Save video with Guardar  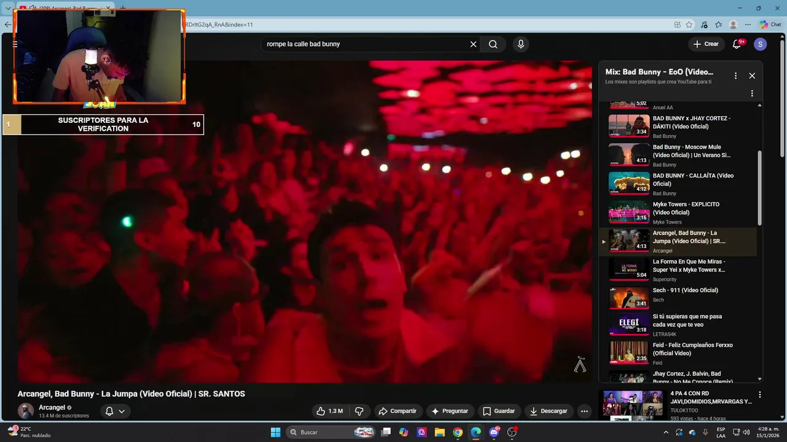(499, 411)
